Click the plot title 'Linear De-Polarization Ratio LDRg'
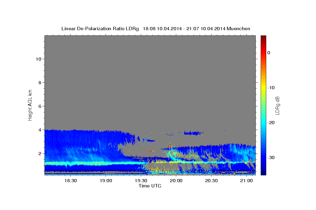The image size is (316, 210). (100, 29)
